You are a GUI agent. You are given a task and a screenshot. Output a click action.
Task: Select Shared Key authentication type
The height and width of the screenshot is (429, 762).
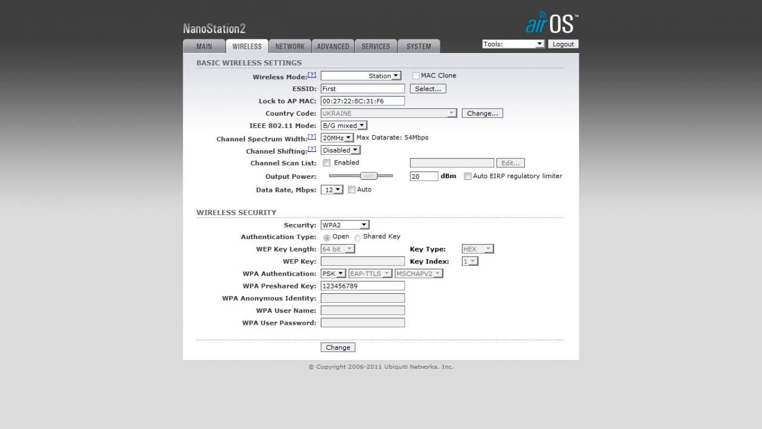pyautogui.click(x=357, y=237)
